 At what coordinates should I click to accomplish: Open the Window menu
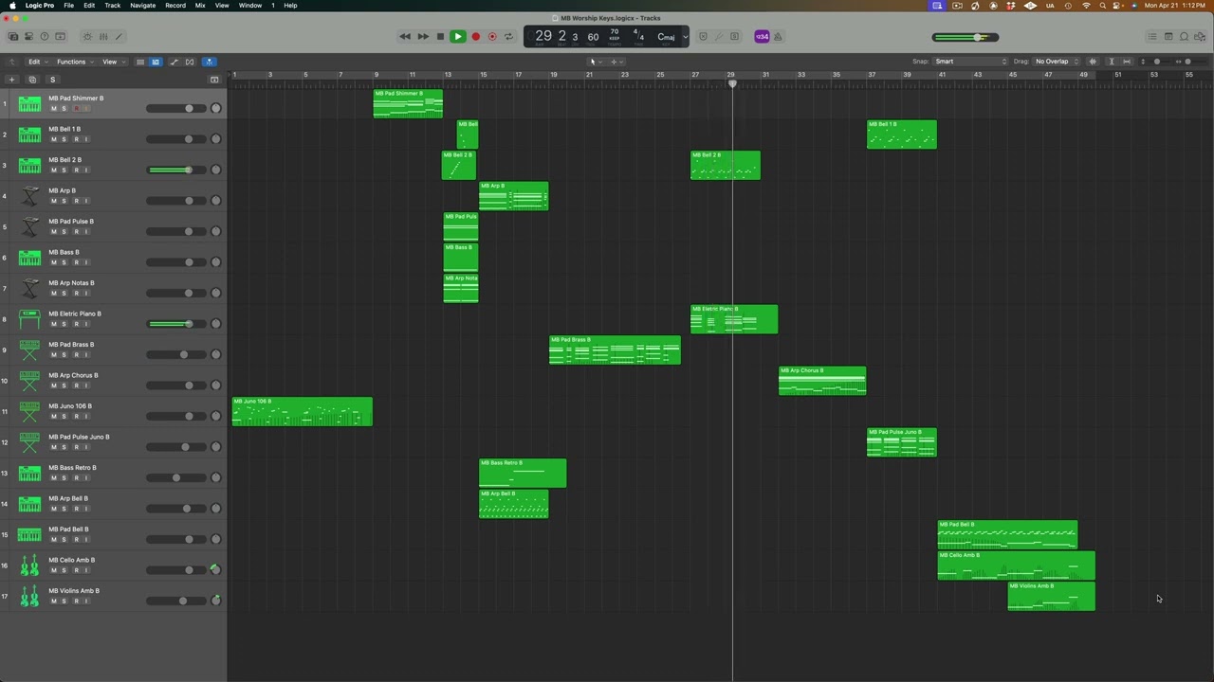[x=250, y=6]
